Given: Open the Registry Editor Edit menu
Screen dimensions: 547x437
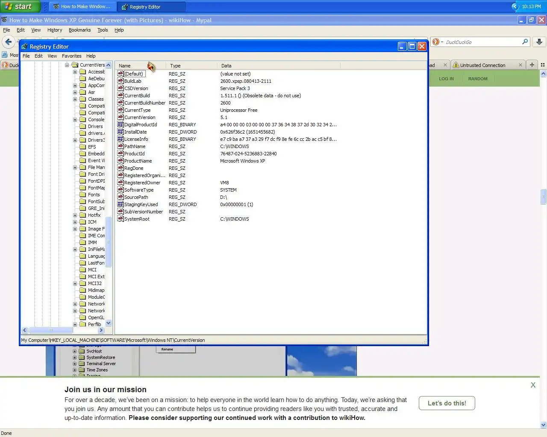Looking at the screenshot, I should click(x=38, y=56).
